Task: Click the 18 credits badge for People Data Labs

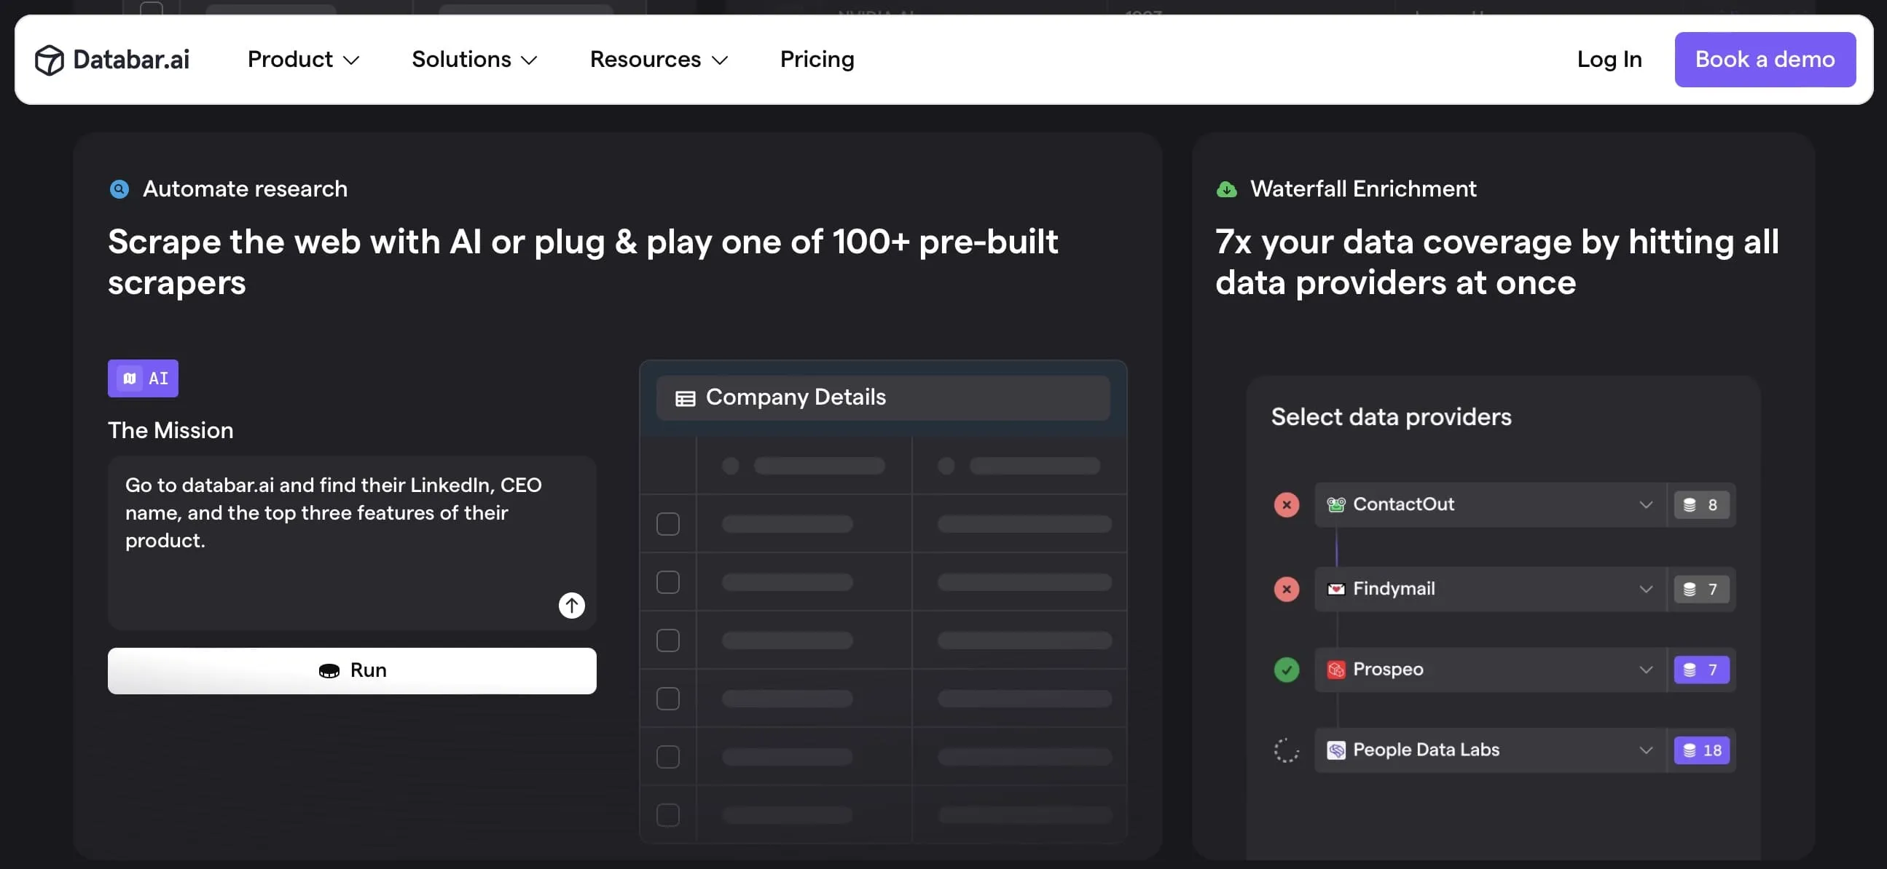Action: click(1701, 750)
